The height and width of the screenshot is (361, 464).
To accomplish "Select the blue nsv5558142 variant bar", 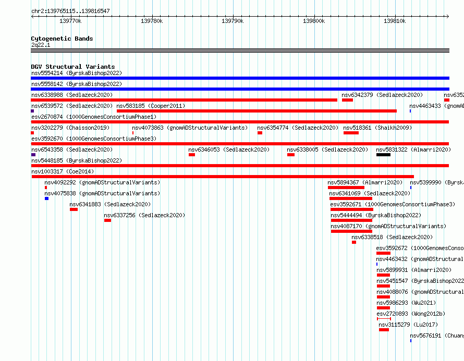I will pyautogui.click(x=240, y=89).
